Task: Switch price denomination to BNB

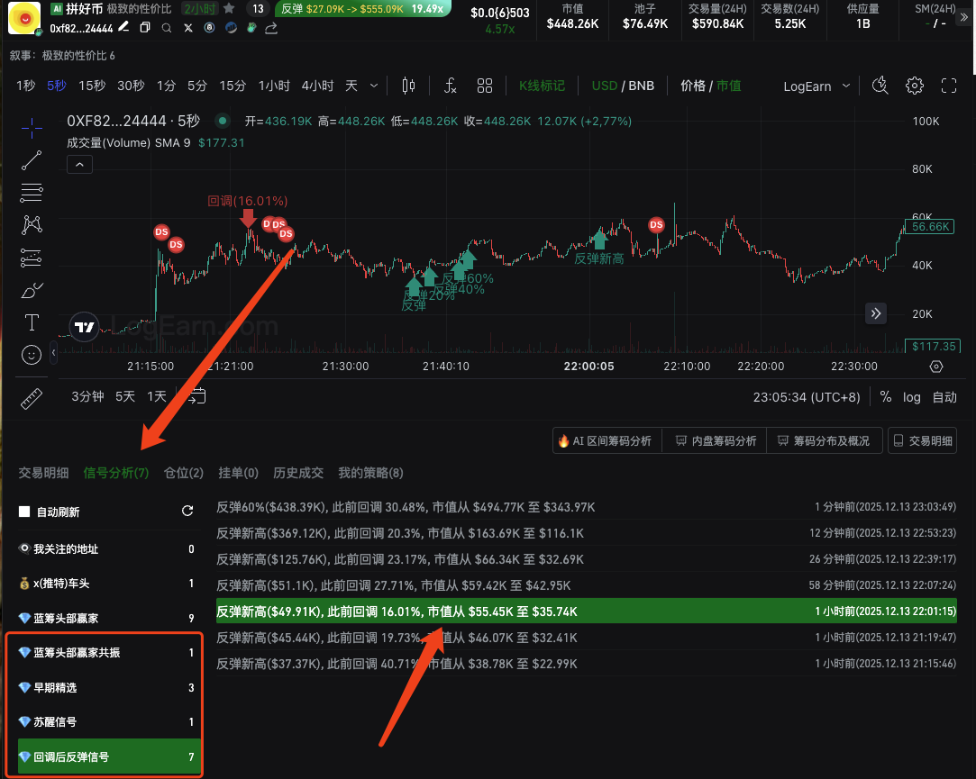Action: (x=642, y=86)
